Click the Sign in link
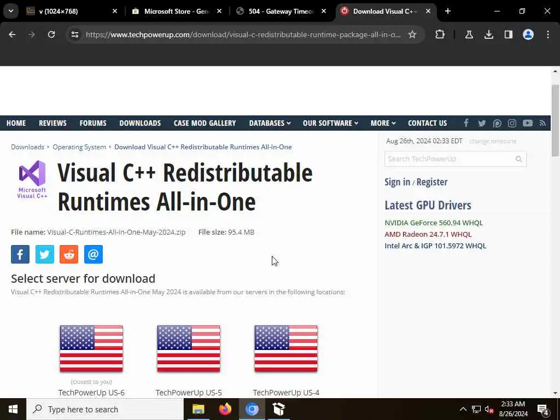Image resolution: width=560 pixels, height=420 pixels. tap(397, 182)
